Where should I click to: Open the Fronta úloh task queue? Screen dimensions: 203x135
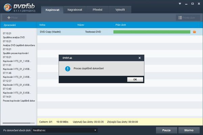188,18
